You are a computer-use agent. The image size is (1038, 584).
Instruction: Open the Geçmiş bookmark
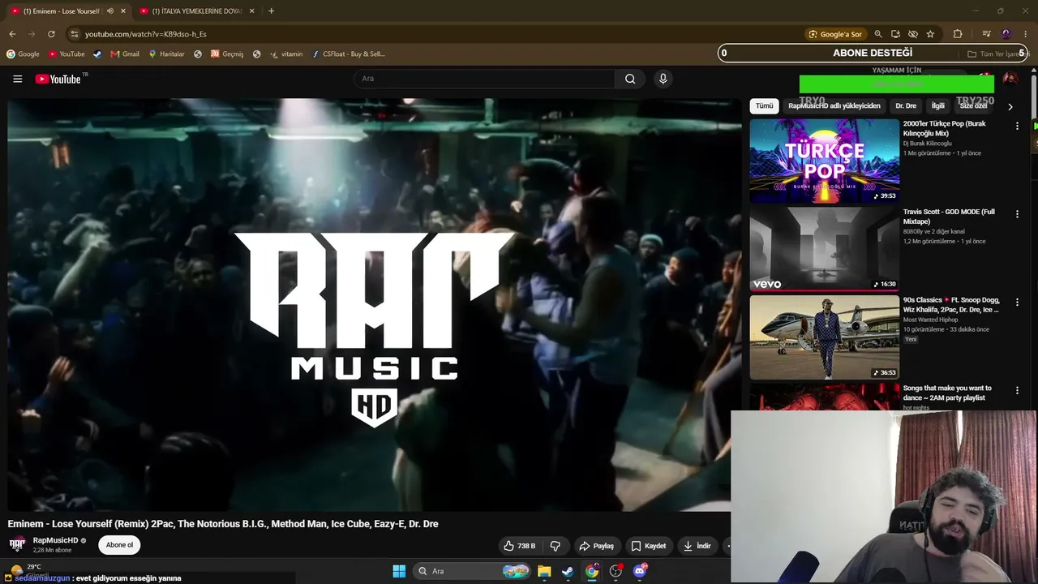pos(227,54)
